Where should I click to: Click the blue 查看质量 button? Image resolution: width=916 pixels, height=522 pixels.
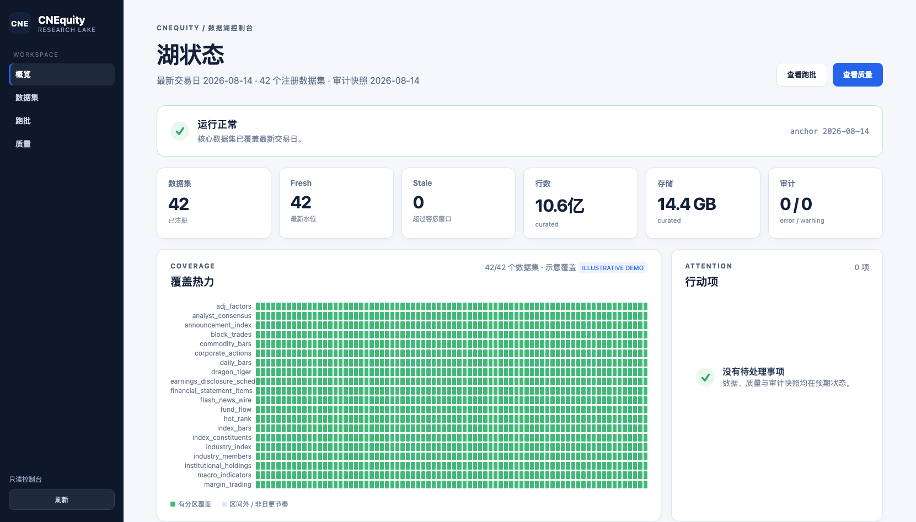coord(858,75)
